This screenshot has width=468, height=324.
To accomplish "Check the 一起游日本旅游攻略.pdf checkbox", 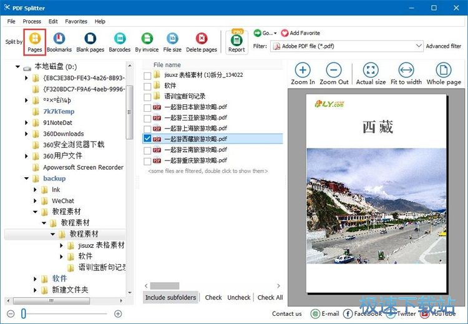I will pyautogui.click(x=147, y=107).
